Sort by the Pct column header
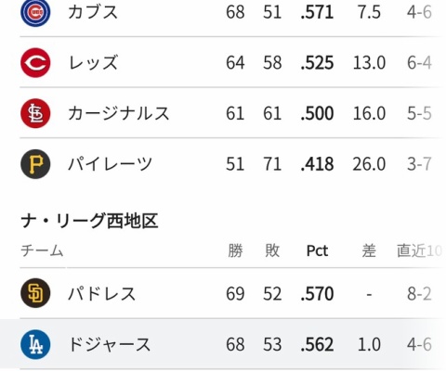446x371 pixels. [x=317, y=250]
